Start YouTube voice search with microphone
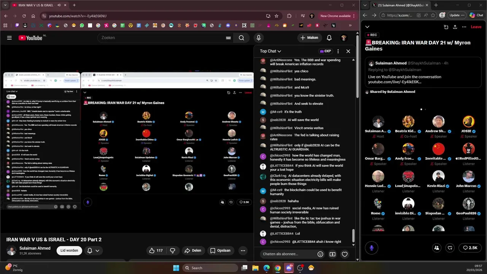The height and width of the screenshot is (274, 487). (259, 38)
